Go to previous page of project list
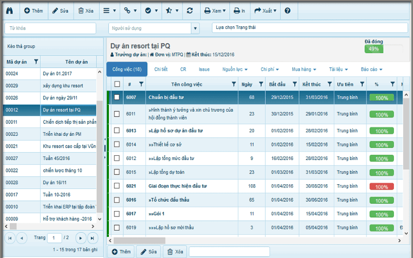413x258 pixels. [x=22, y=238]
